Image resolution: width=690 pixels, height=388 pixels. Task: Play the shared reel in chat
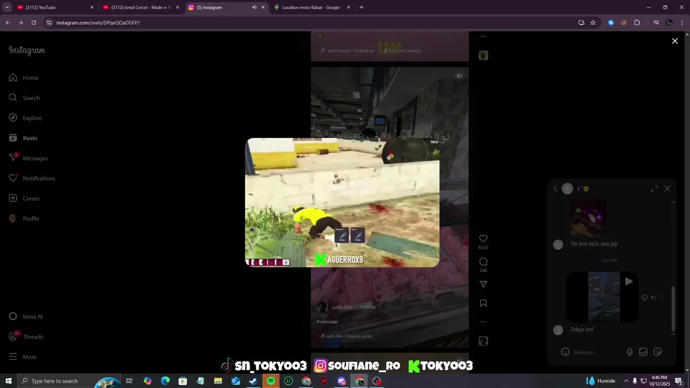coord(629,281)
